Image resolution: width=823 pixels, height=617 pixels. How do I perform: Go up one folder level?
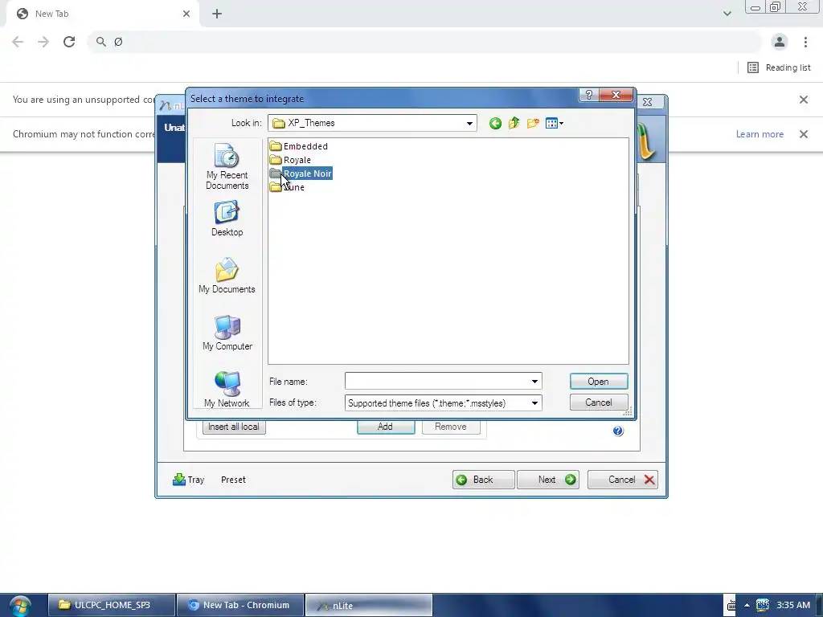pyautogui.click(x=514, y=123)
